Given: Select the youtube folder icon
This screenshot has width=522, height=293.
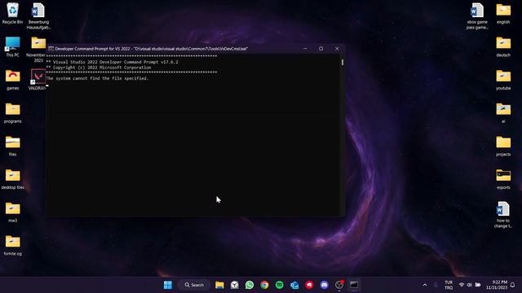Looking at the screenshot, I should (503, 80).
